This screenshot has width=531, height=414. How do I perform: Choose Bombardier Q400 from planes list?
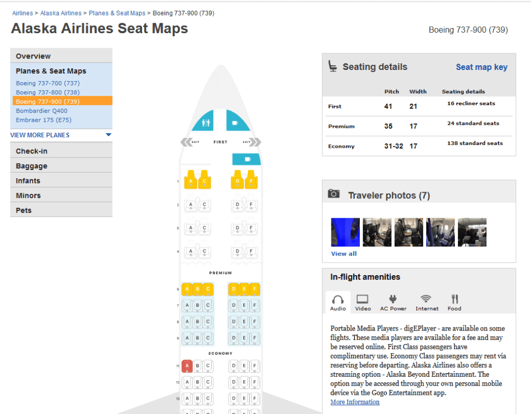pos(41,111)
